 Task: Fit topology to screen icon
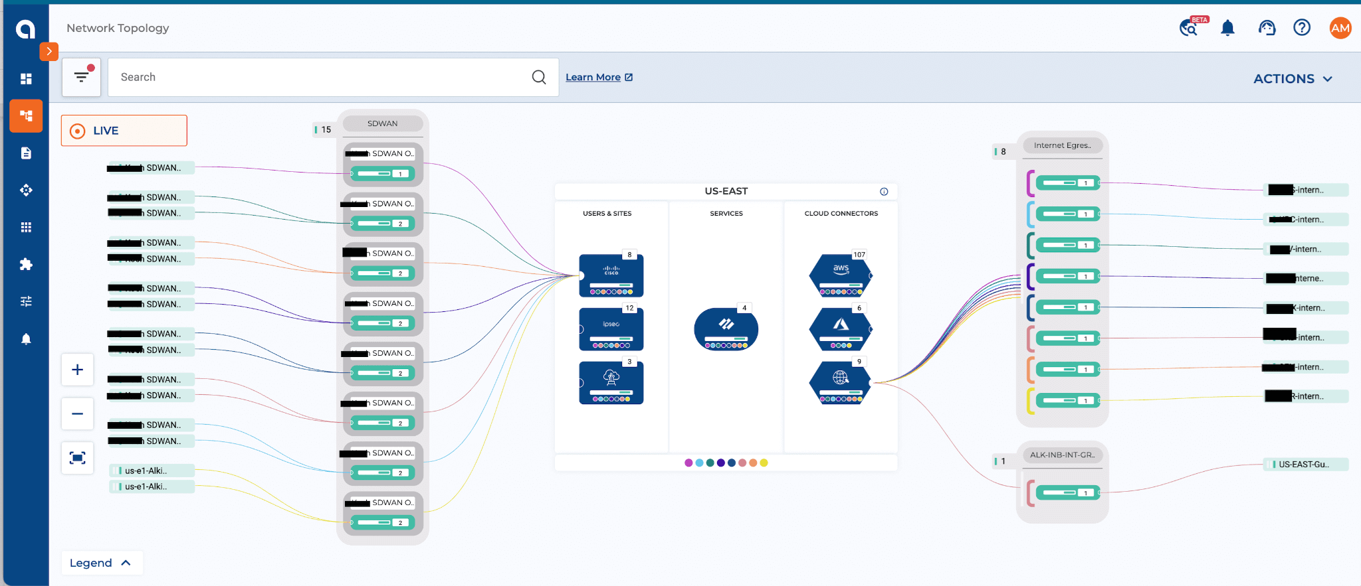[78, 458]
